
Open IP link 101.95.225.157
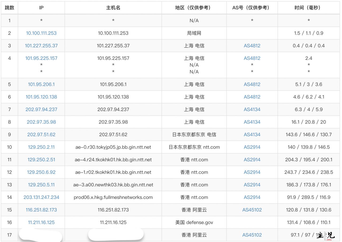tap(41, 58)
